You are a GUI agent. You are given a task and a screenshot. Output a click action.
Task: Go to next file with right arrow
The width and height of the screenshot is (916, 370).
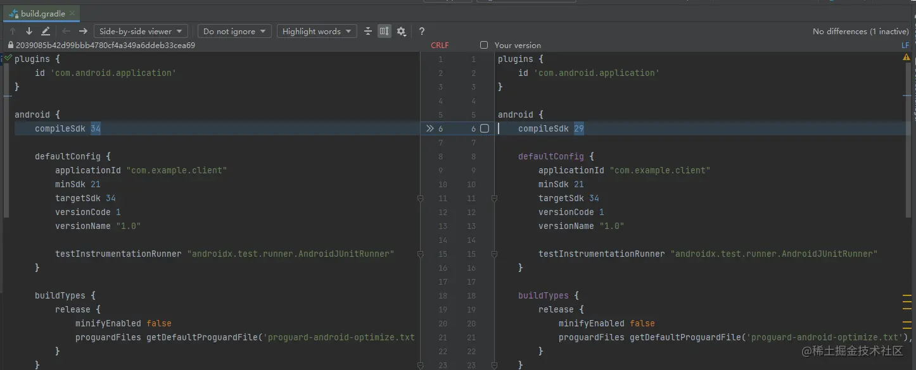point(83,31)
